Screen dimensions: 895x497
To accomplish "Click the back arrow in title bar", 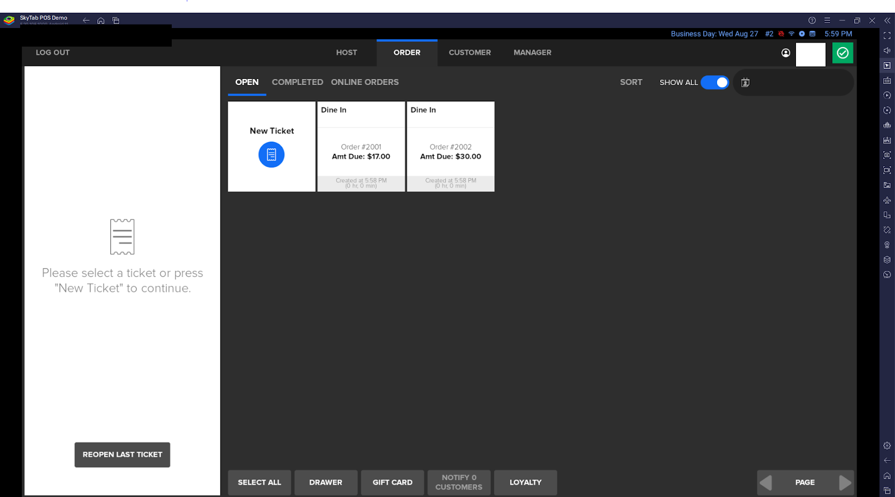I will pos(86,21).
